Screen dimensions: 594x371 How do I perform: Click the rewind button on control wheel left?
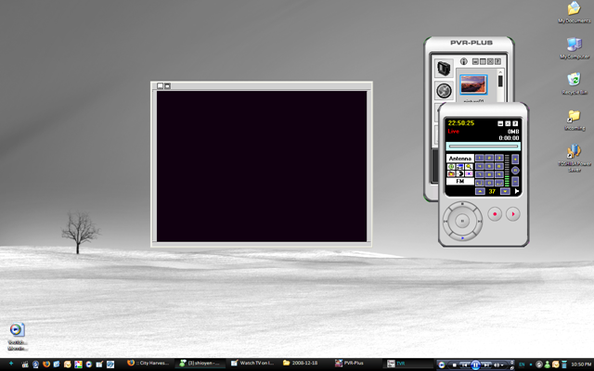click(x=445, y=221)
